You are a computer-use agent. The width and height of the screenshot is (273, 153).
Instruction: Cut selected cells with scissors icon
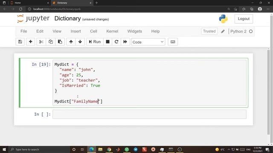[x=41, y=42]
